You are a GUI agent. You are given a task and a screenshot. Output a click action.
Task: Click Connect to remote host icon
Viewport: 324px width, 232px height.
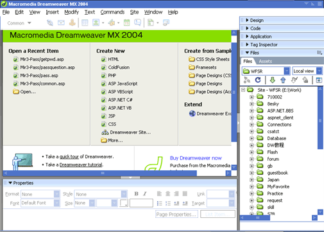(x=247, y=80)
